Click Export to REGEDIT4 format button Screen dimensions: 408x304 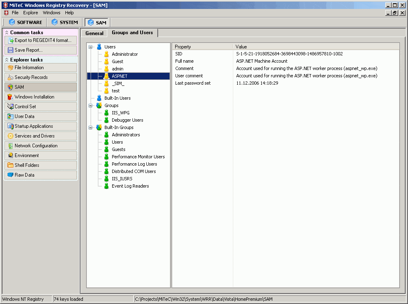[x=40, y=40]
